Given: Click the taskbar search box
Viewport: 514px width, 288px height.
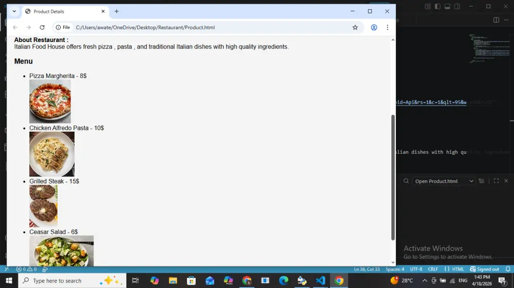Looking at the screenshot, I should click(72, 280).
